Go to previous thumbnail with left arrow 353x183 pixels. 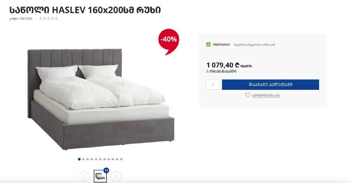click(x=84, y=176)
